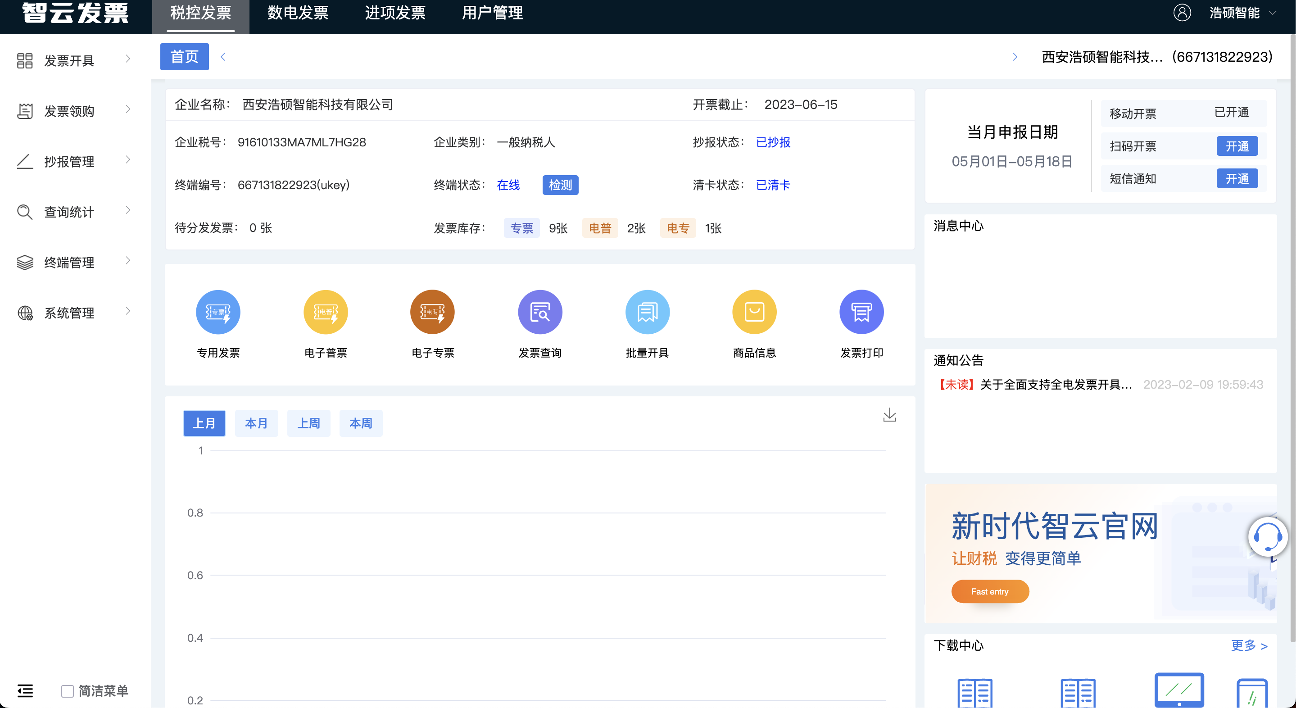Screen dimensions: 1296x708
Task: Click the 电普 inventory tag
Action: pyautogui.click(x=600, y=228)
